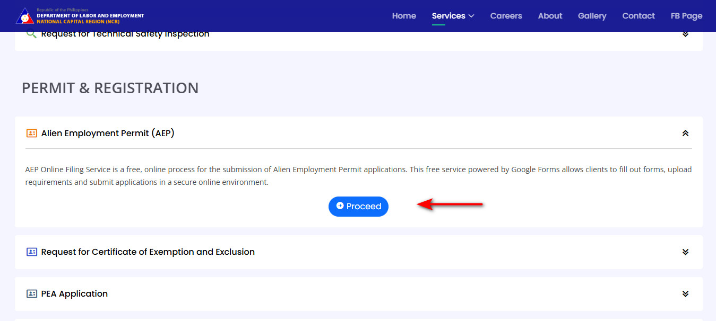Open the FB Page link

point(686,15)
